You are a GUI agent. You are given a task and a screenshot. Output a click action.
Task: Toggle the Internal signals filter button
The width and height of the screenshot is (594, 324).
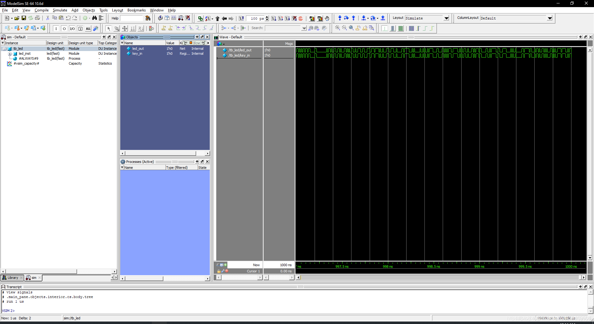[80, 28]
